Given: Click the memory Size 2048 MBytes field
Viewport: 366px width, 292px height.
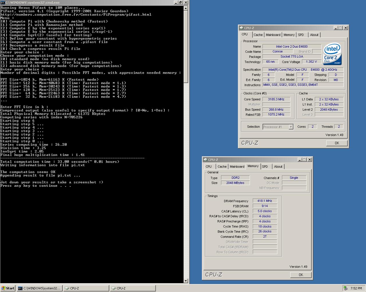Looking at the screenshot, I should [235, 183].
